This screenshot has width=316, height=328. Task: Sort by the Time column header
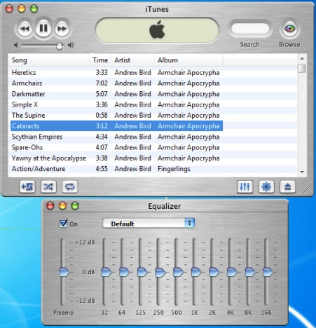[x=100, y=60]
